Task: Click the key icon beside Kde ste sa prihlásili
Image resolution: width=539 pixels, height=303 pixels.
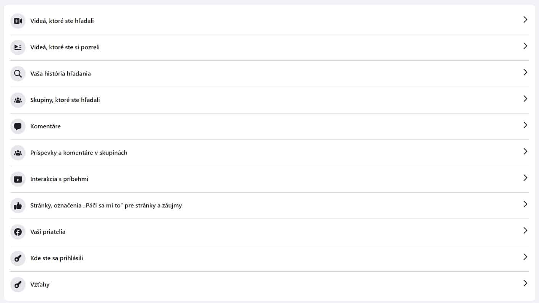Action: pyautogui.click(x=18, y=258)
